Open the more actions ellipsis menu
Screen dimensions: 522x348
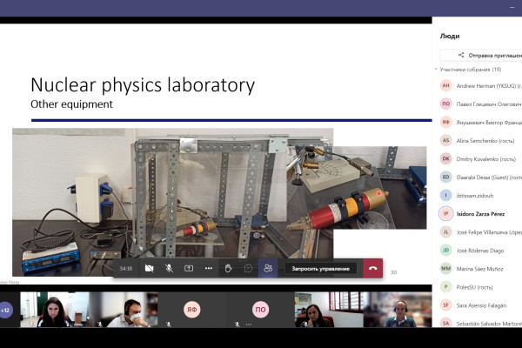pyautogui.click(x=209, y=269)
